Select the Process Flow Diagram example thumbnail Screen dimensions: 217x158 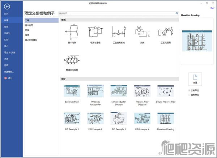pyautogui.click(x=142, y=91)
